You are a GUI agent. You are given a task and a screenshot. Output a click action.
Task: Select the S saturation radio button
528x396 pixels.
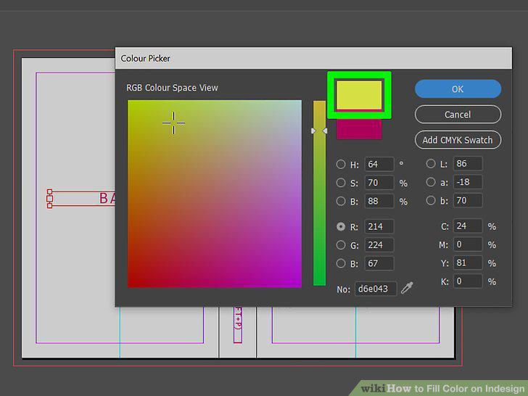tap(341, 183)
